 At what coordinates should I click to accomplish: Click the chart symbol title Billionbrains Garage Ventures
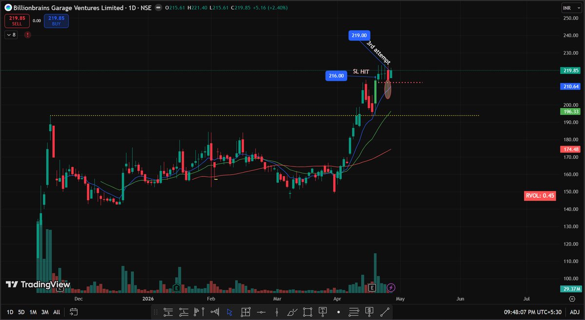click(67, 8)
